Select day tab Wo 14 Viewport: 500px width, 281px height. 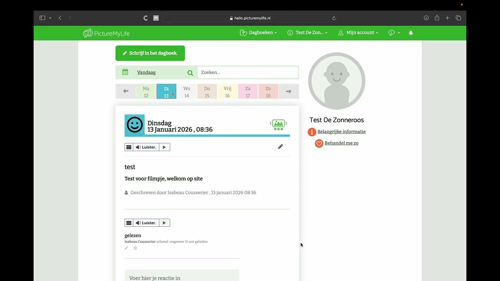tap(187, 91)
